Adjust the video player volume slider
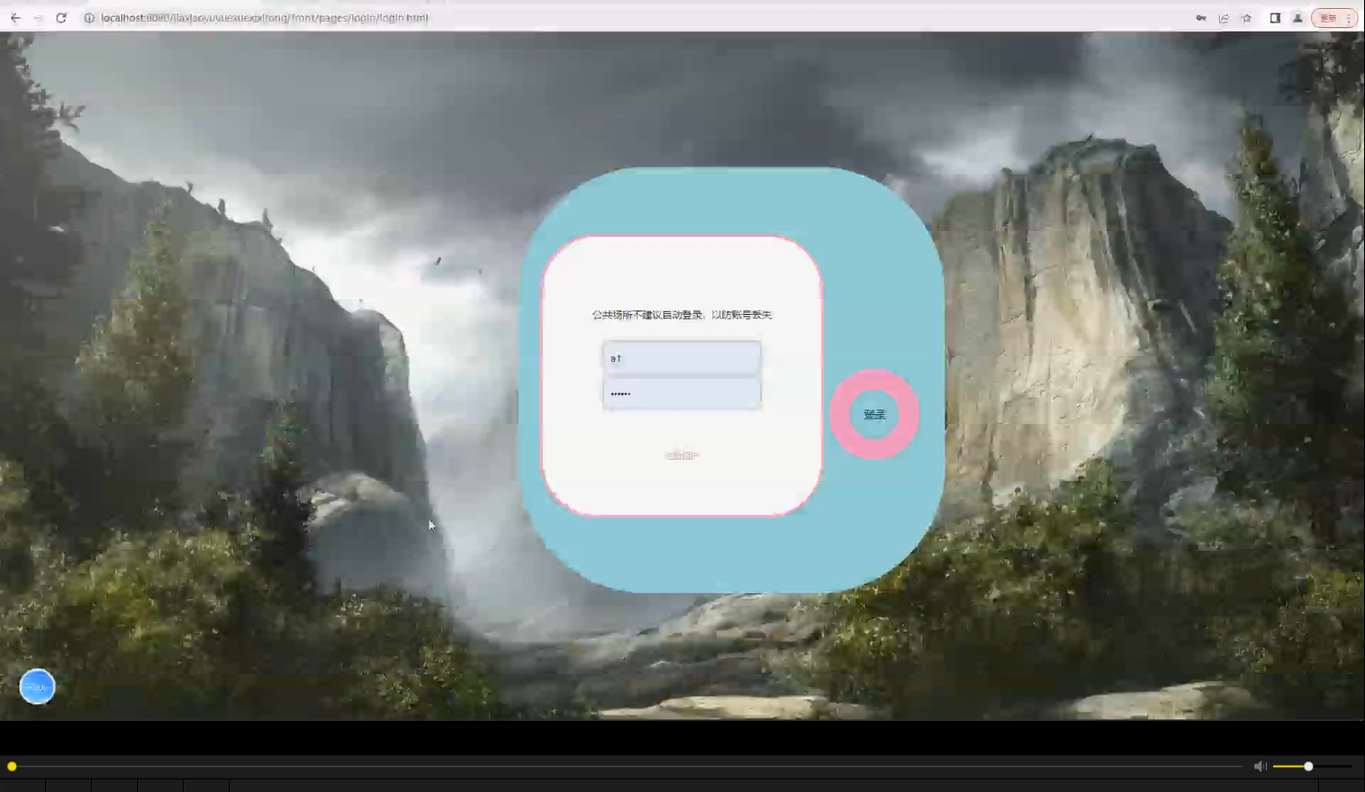Viewport: 1365px width, 792px height. (x=1312, y=766)
